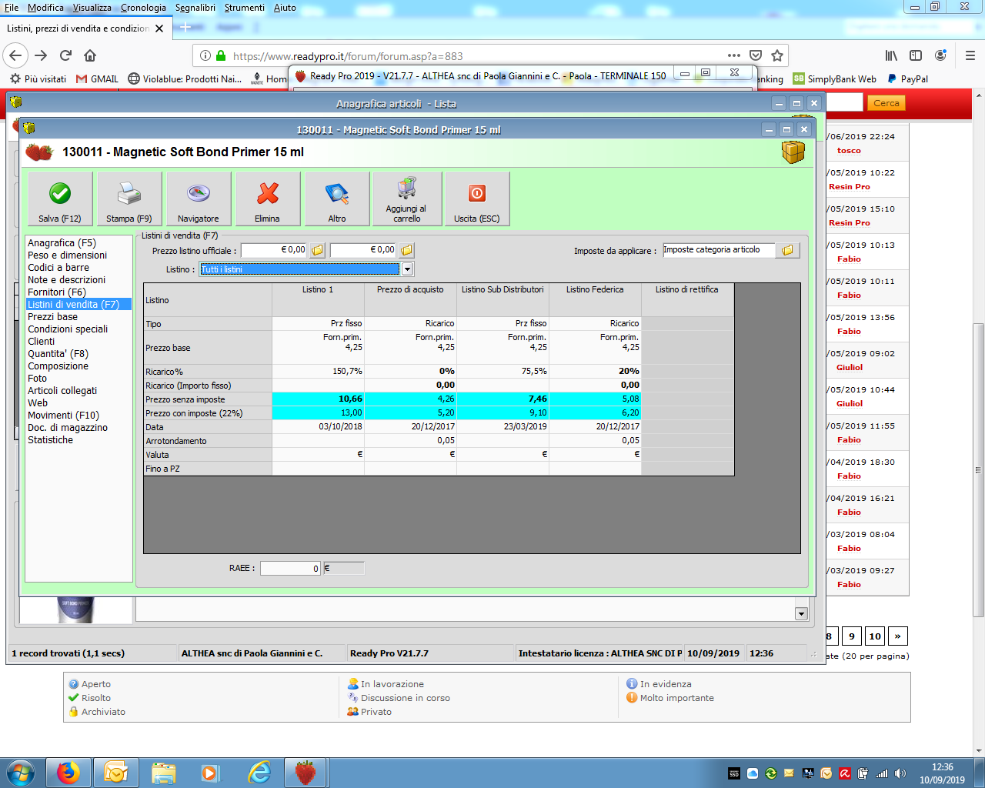Image resolution: width=985 pixels, height=788 pixels.
Task: Open Cronologia menu
Action: [143, 7]
